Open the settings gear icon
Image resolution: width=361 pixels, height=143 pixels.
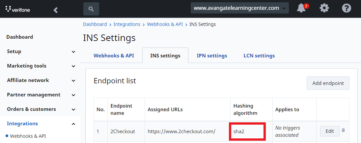point(324,9)
